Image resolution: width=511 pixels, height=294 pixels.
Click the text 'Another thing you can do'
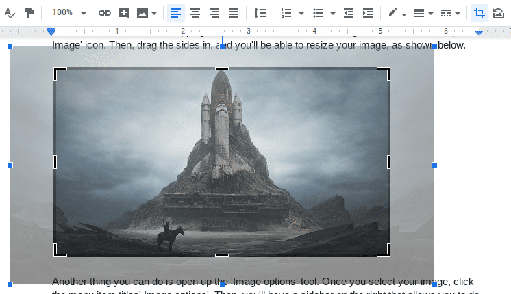tap(105, 281)
